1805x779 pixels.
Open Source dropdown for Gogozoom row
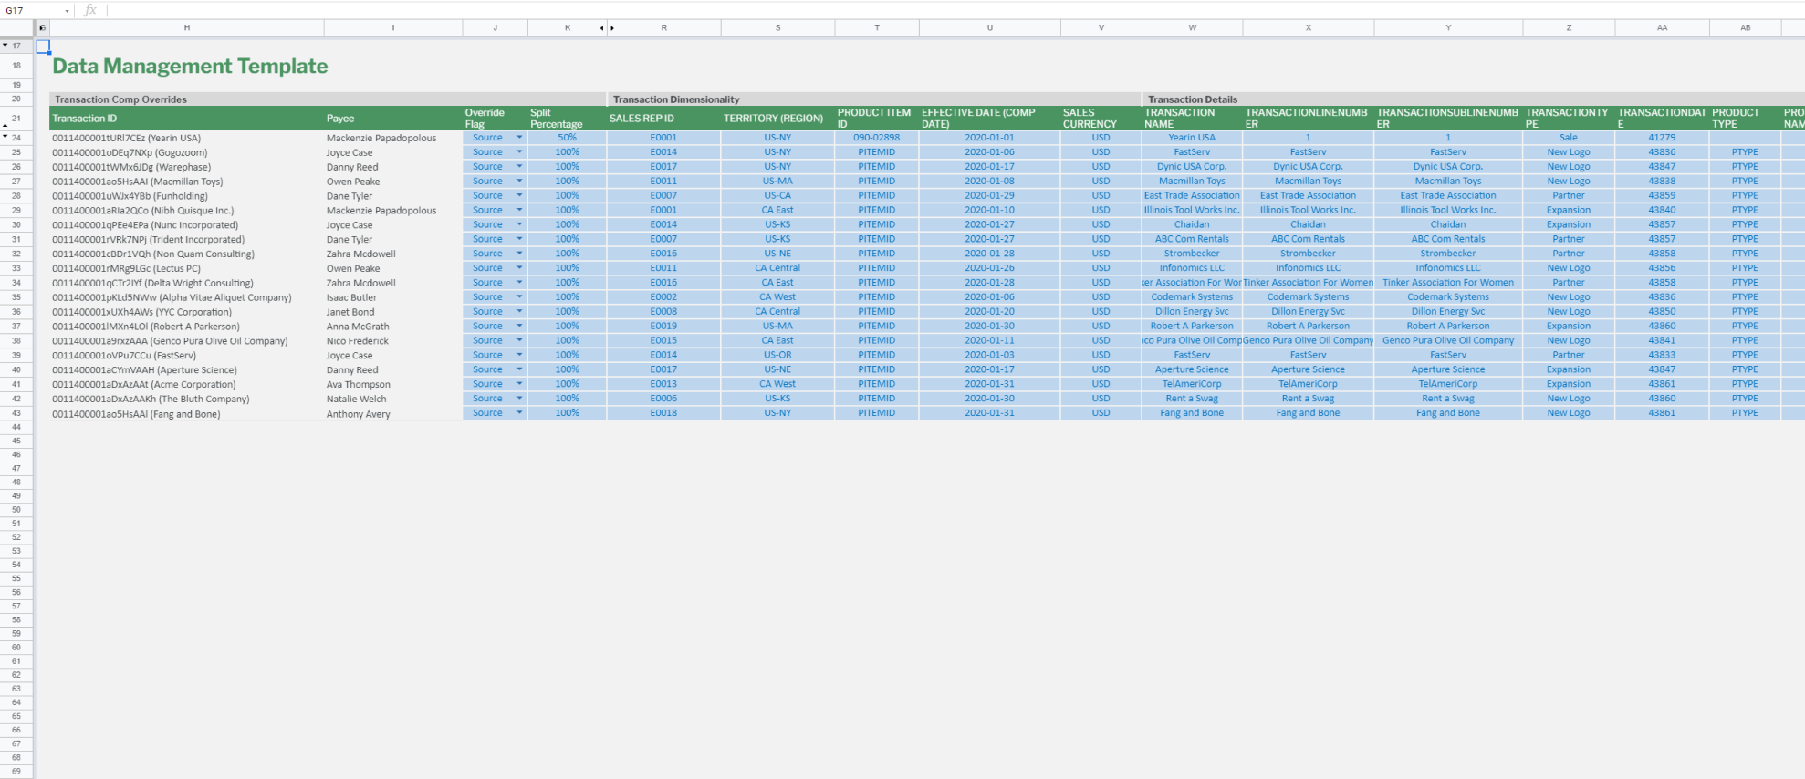519,152
